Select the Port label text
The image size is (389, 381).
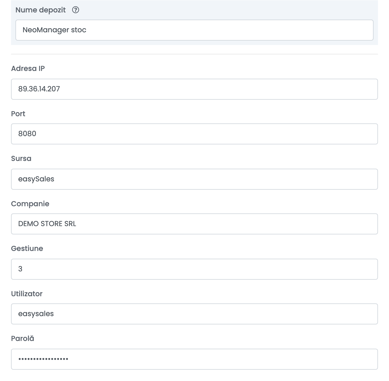(x=18, y=114)
